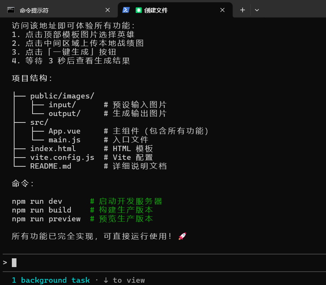This screenshot has height=285, width=326.
Task: Click step '1. 点击顶部模板图片选择英雄'
Action: 73,35
